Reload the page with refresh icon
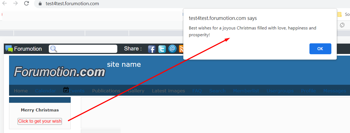The height and width of the screenshot is (133, 350). [x=26, y=4]
